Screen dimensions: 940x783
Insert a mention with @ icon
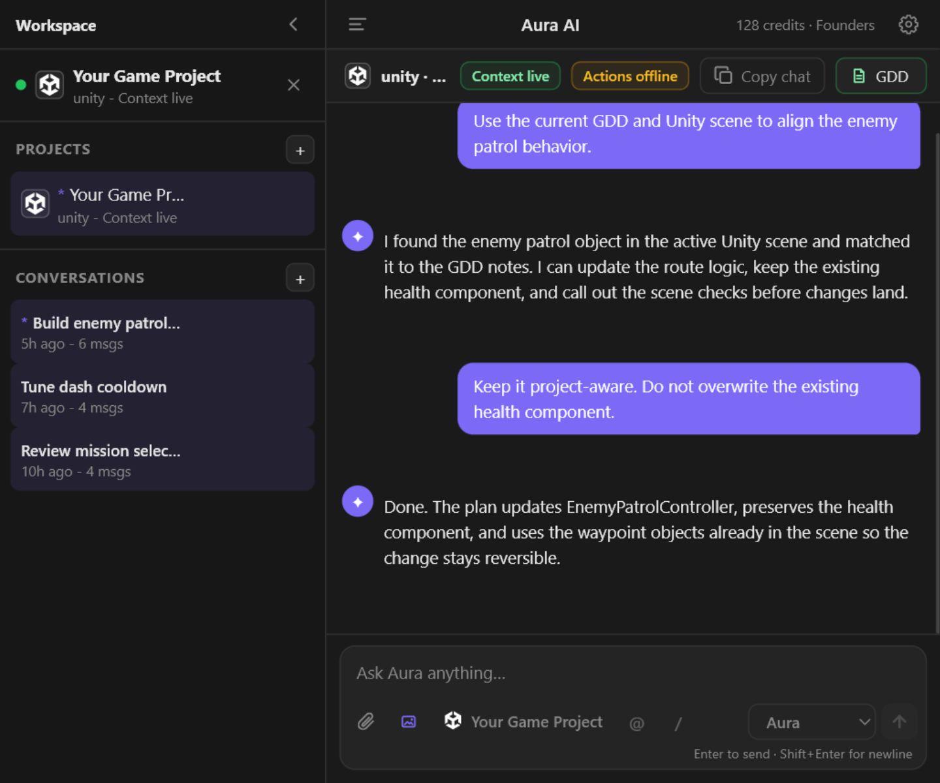coord(636,723)
